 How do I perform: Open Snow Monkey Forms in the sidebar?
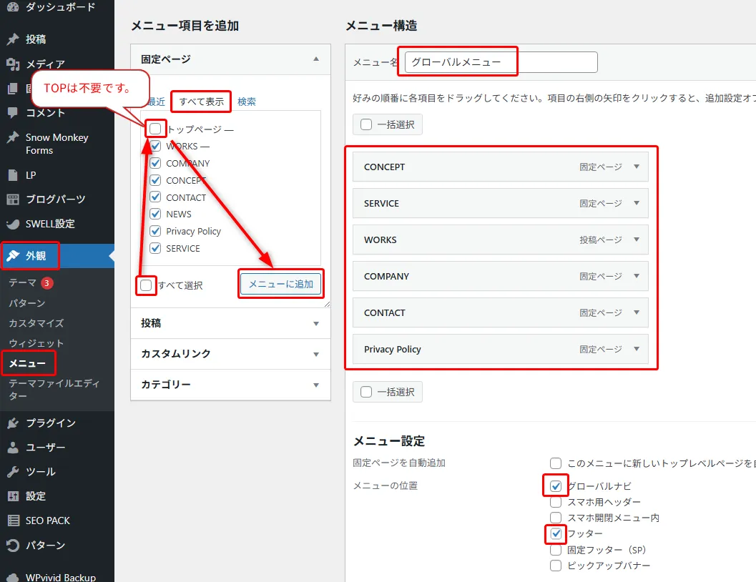click(x=57, y=143)
